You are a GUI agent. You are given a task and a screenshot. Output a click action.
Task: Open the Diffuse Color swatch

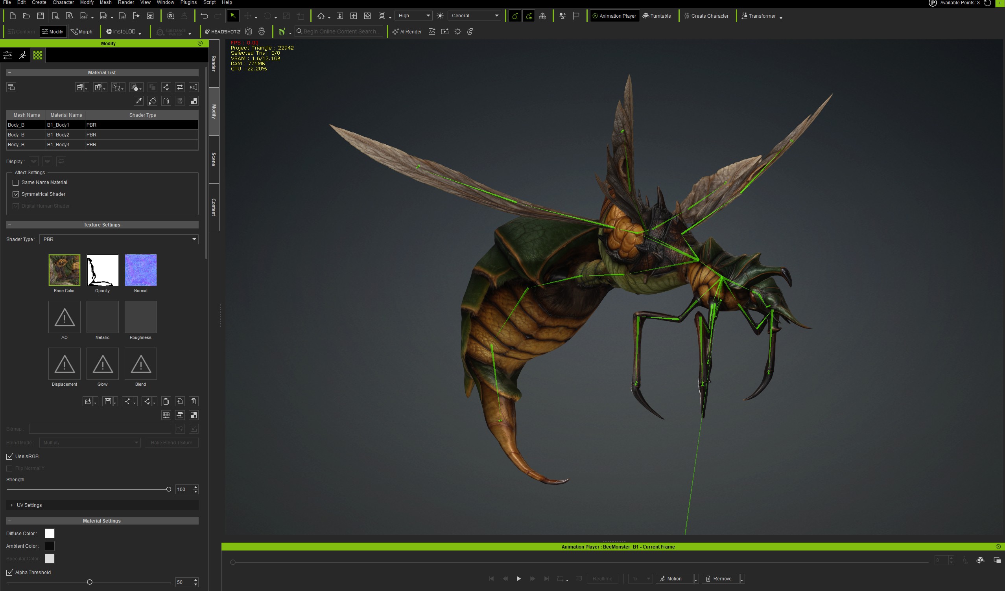pos(50,534)
